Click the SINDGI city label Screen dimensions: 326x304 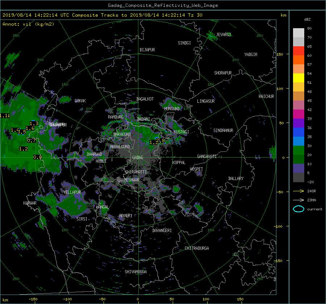[x=184, y=43]
